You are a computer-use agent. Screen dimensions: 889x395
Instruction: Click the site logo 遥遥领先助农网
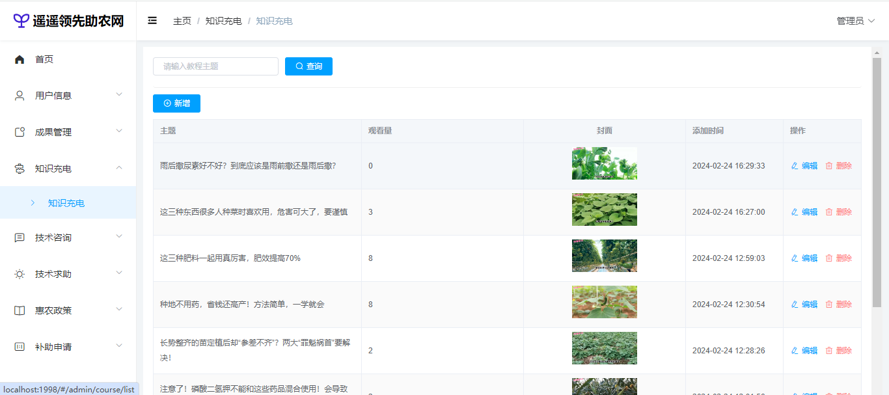(68, 21)
